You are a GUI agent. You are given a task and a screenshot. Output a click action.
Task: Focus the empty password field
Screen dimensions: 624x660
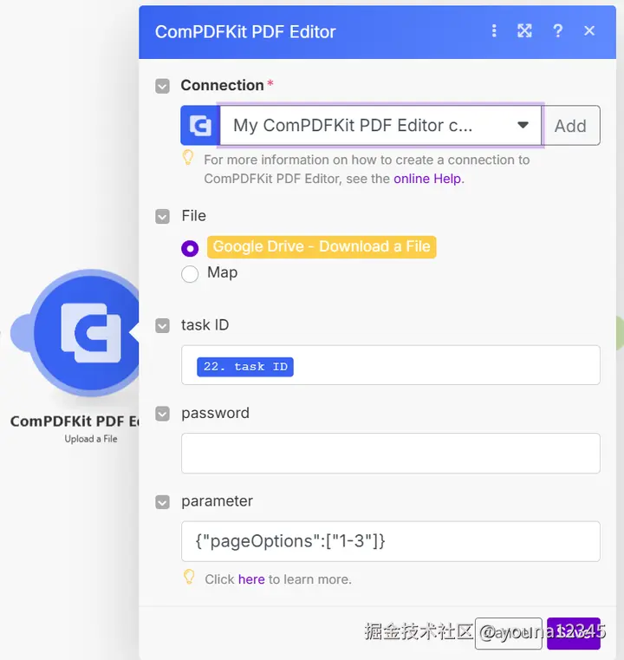click(391, 454)
